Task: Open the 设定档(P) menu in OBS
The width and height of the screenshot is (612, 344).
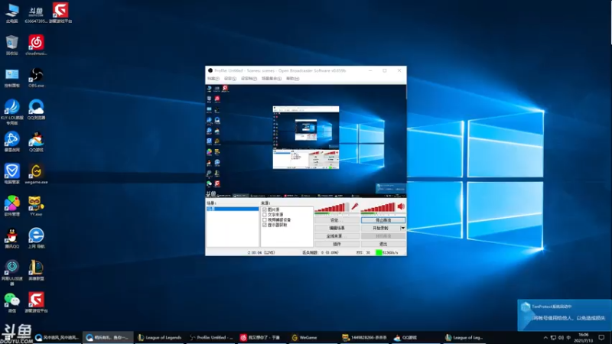Action: (x=249, y=79)
